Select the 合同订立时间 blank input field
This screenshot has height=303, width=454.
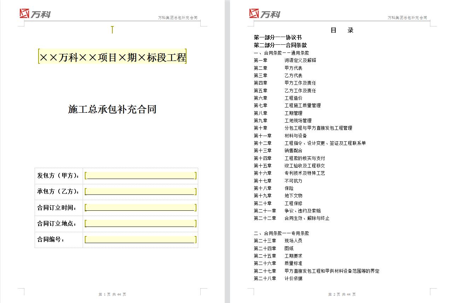141,208
